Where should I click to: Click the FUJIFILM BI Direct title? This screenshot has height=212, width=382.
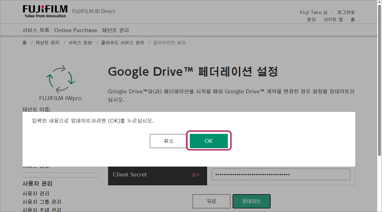pos(94,11)
